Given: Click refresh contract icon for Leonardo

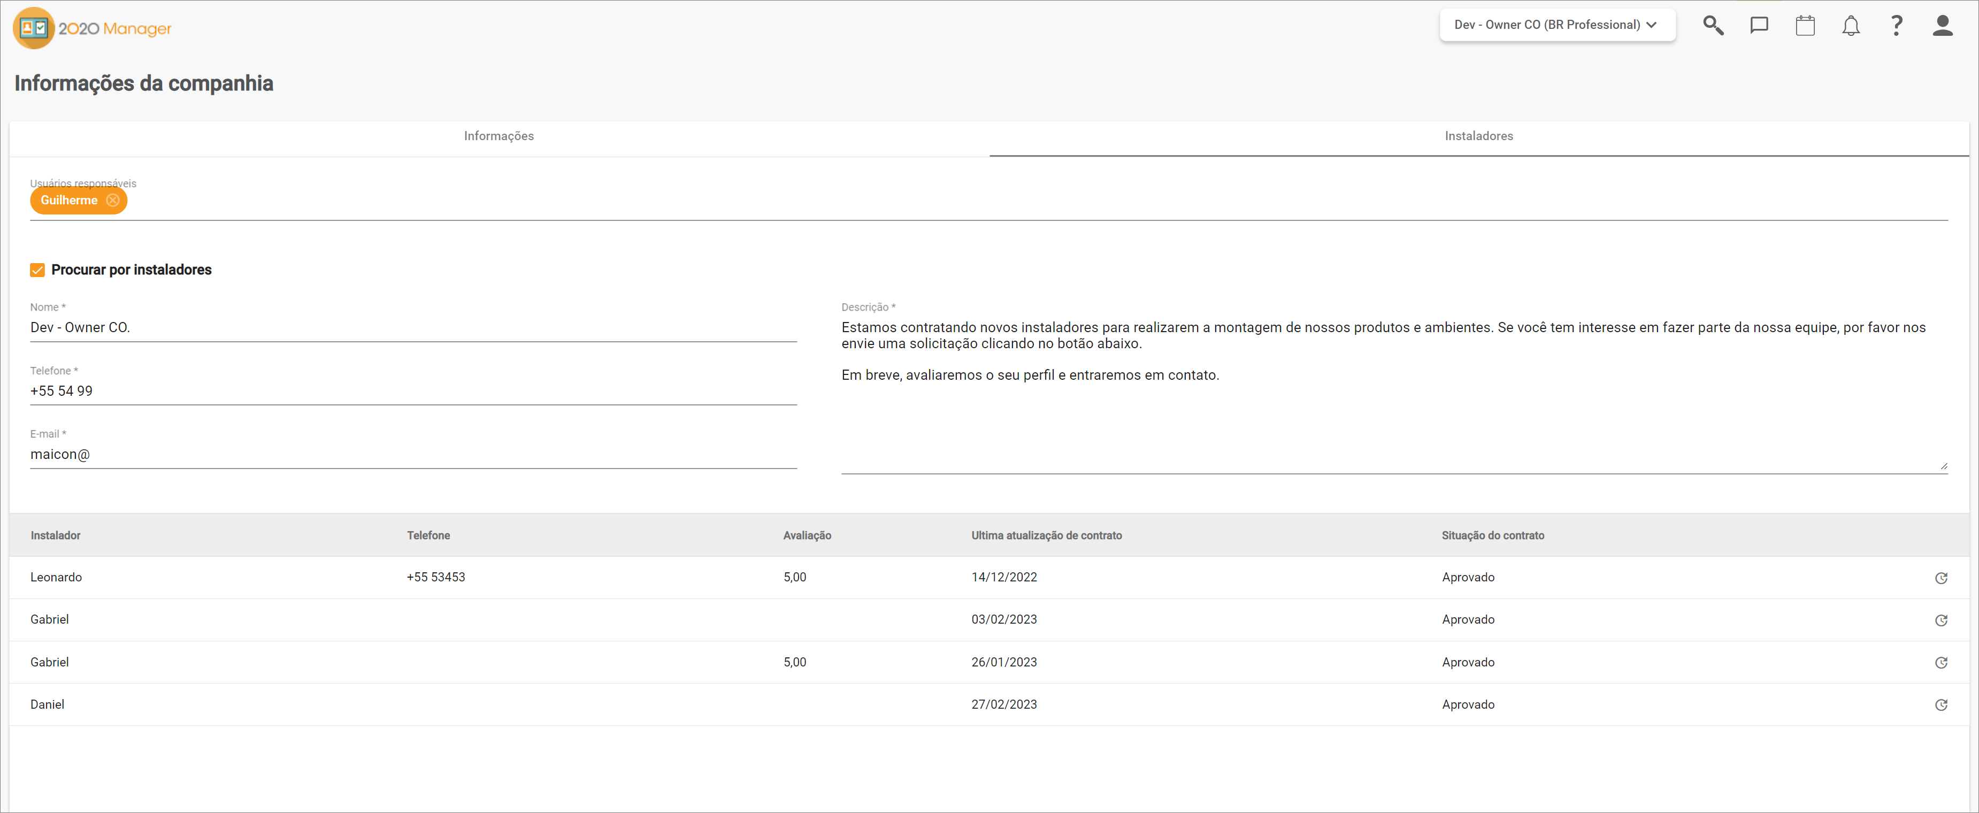Looking at the screenshot, I should [1940, 578].
